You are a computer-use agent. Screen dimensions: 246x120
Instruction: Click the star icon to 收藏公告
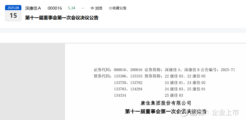coord(110,8)
